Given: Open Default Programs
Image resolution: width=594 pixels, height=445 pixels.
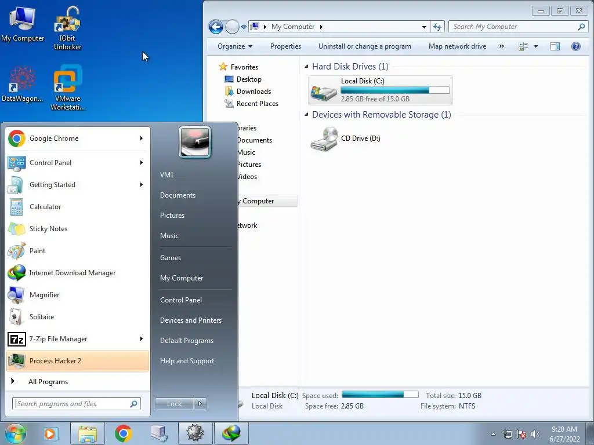Looking at the screenshot, I should [x=187, y=341].
